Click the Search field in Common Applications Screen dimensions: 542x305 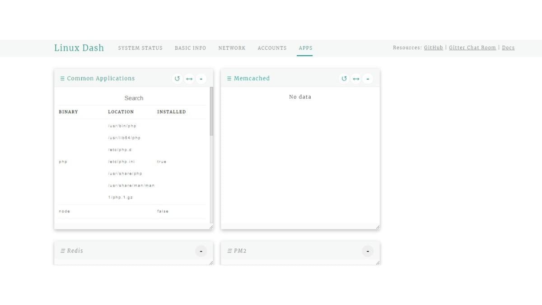click(x=134, y=98)
